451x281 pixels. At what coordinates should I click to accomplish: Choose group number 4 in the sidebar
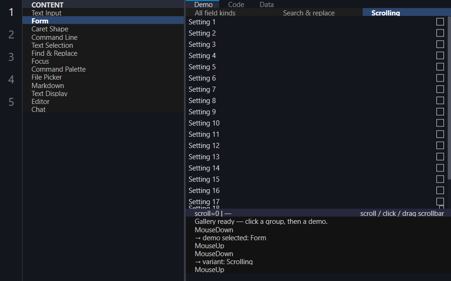[11, 79]
